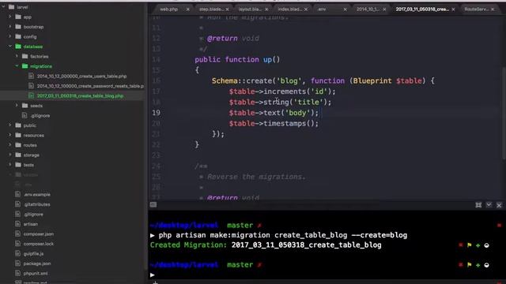Switch to the 2014_10_1... tab
The image size is (506, 284).
[x=368, y=9]
